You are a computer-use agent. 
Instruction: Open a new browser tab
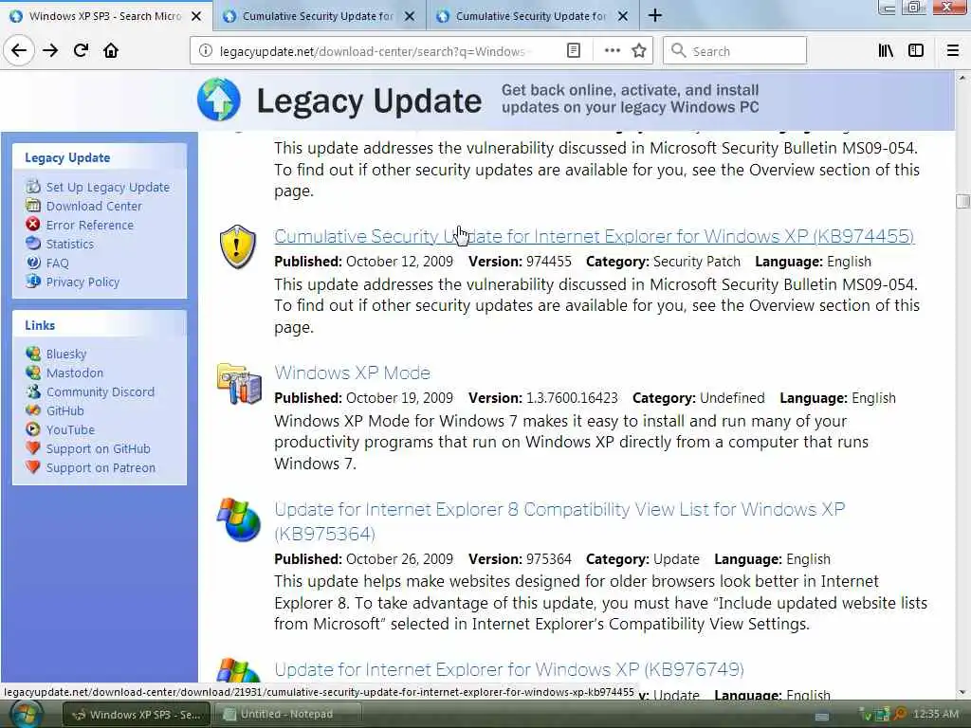655,15
